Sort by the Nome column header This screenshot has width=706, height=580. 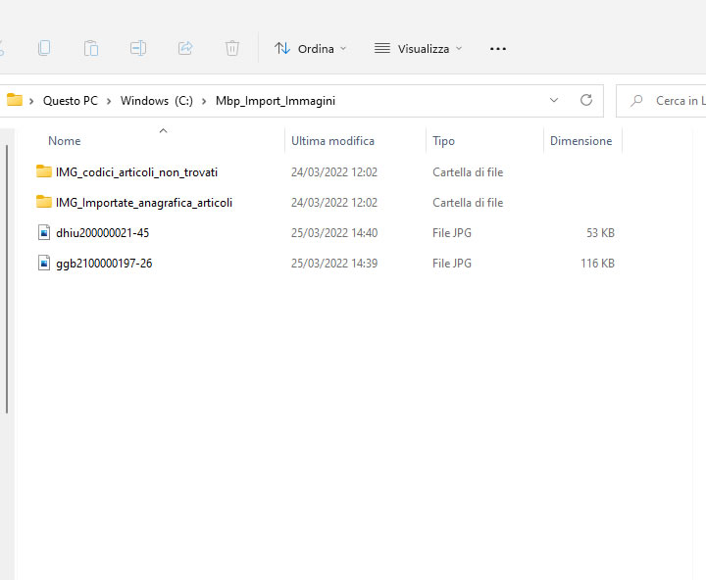pyautogui.click(x=65, y=141)
